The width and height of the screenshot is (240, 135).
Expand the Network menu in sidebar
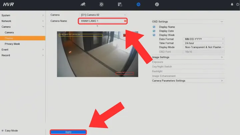point(23,21)
